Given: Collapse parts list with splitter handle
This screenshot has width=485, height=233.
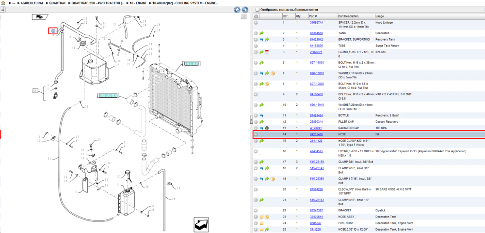Looking at the screenshot, I should pyautogui.click(x=251, y=120).
